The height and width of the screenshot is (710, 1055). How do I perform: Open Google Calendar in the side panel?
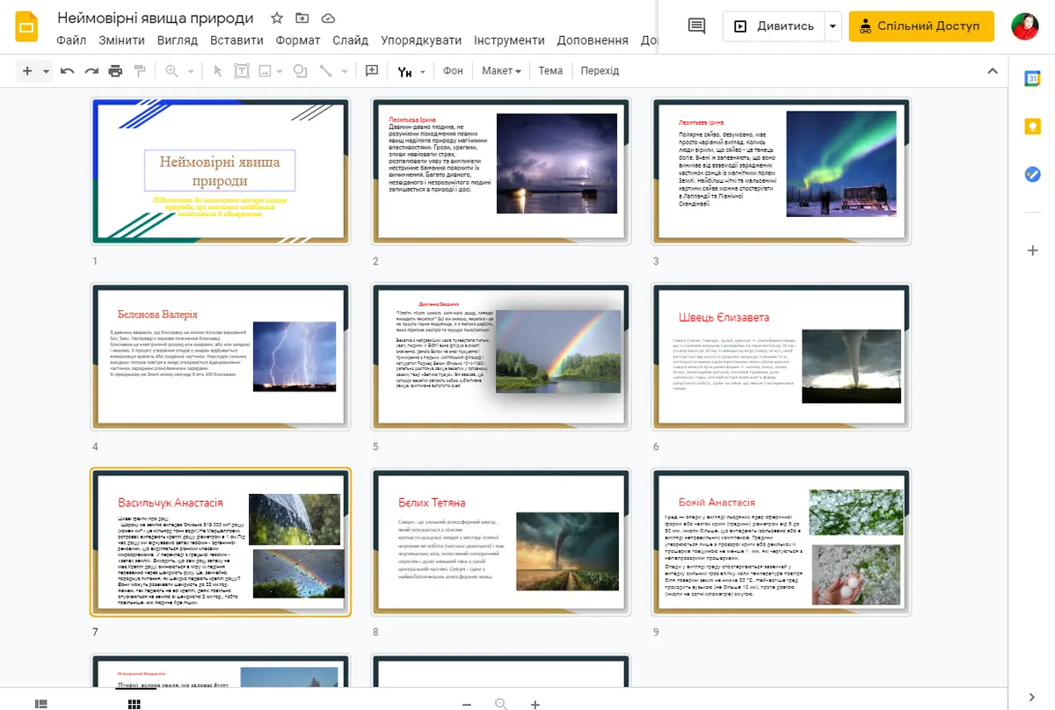(1033, 79)
